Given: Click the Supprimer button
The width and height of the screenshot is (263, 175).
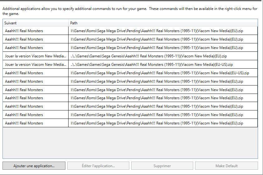Looking at the screenshot, I should point(162,166).
